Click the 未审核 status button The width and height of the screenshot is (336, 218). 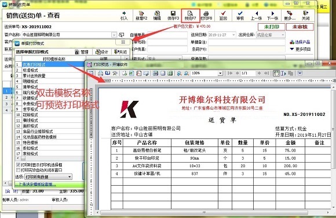click(x=300, y=27)
